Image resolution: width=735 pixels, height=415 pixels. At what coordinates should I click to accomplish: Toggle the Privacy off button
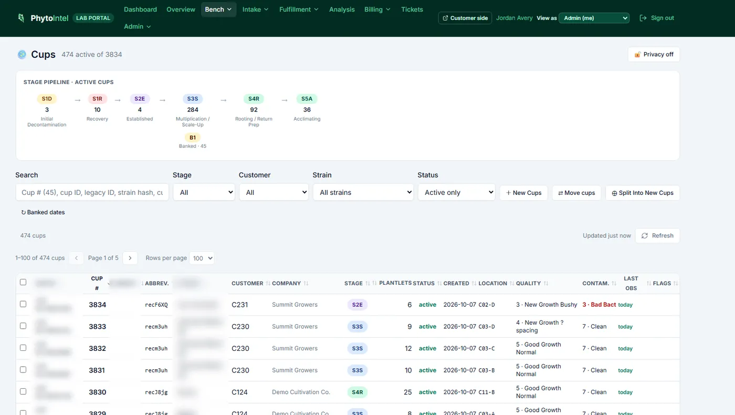pos(654,54)
